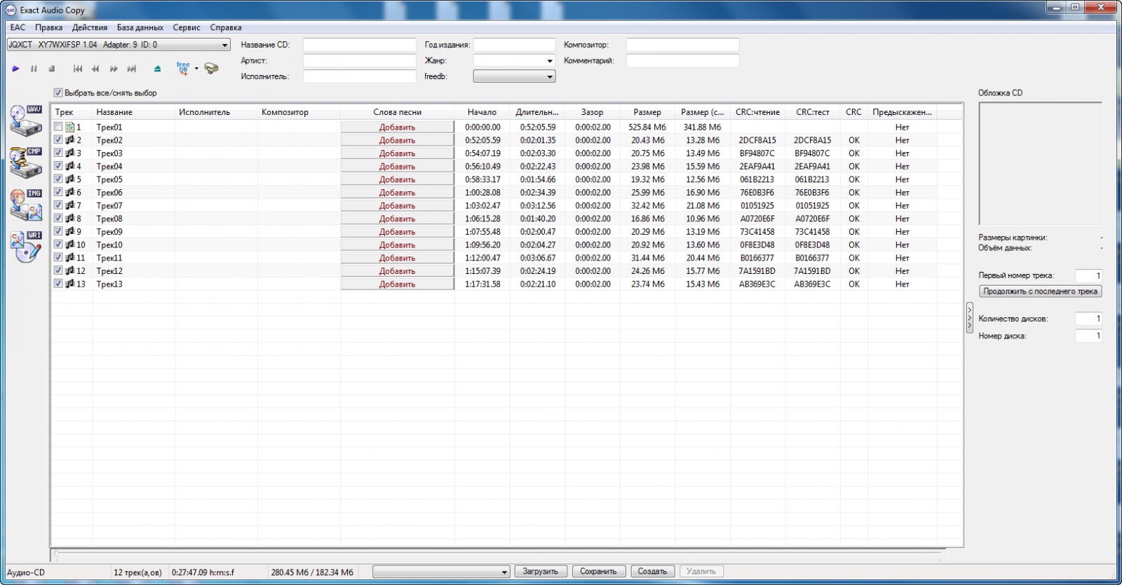Uncheck the checkbox for track 9
The width and height of the screenshot is (1122, 585).
pyautogui.click(x=58, y=231)
